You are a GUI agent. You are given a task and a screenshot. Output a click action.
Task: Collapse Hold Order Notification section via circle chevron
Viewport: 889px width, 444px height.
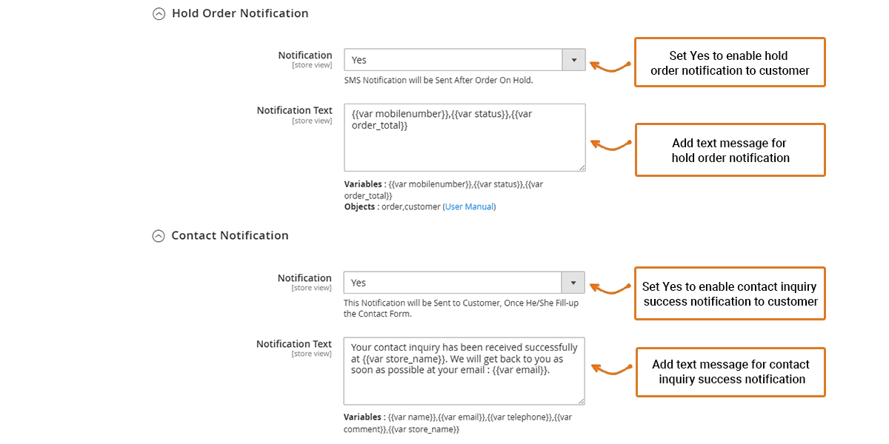tap(159, 13)
